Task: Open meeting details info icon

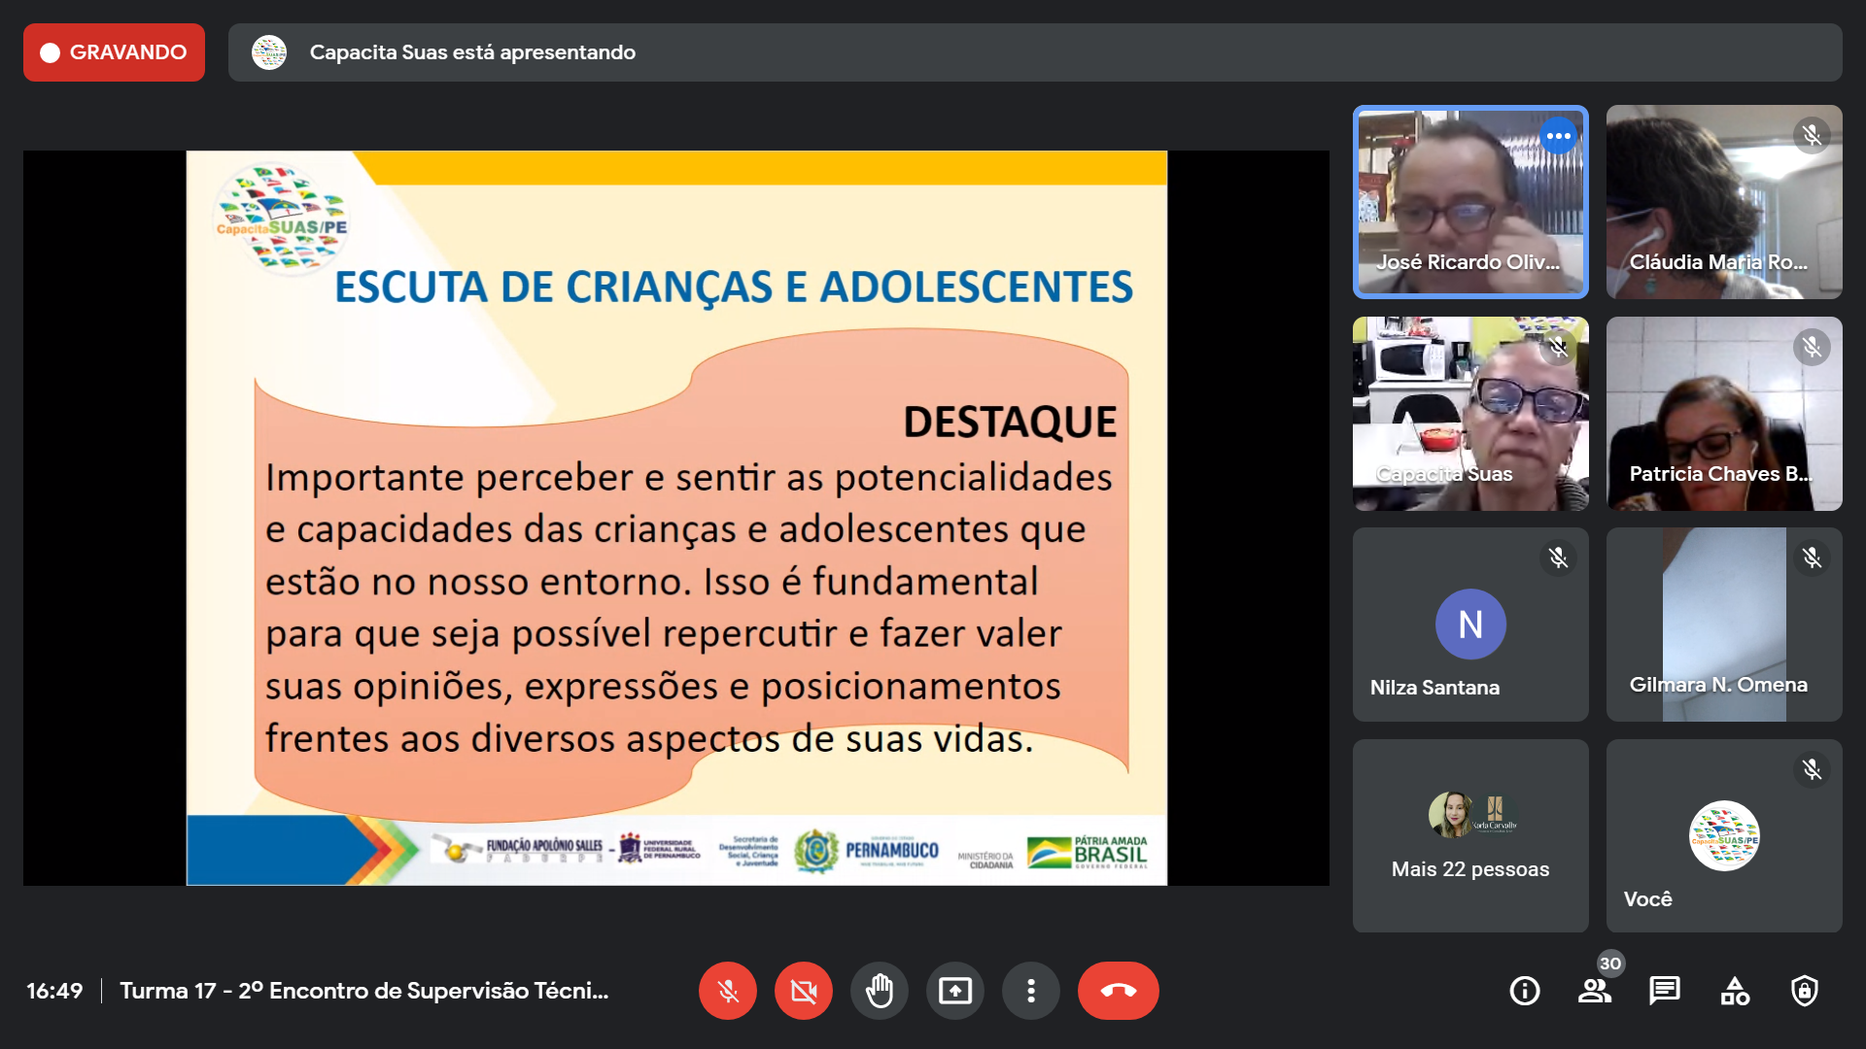Action: tap(1524, 991)
